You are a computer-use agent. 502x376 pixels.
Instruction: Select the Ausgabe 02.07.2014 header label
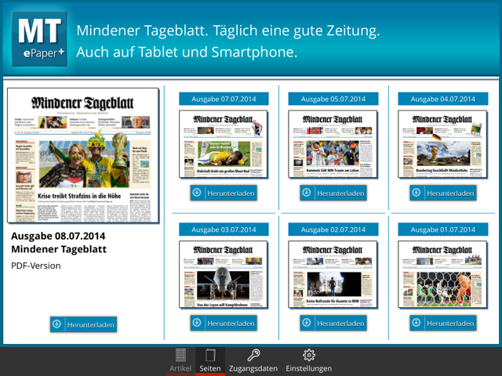(333, 230)
